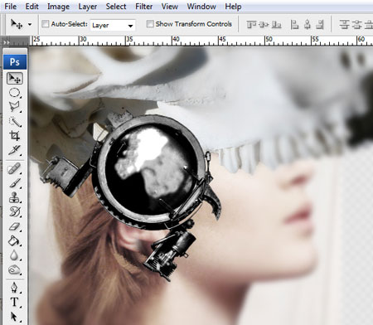
Task: Select the Eyedropper tool
Action: [15, 150]
